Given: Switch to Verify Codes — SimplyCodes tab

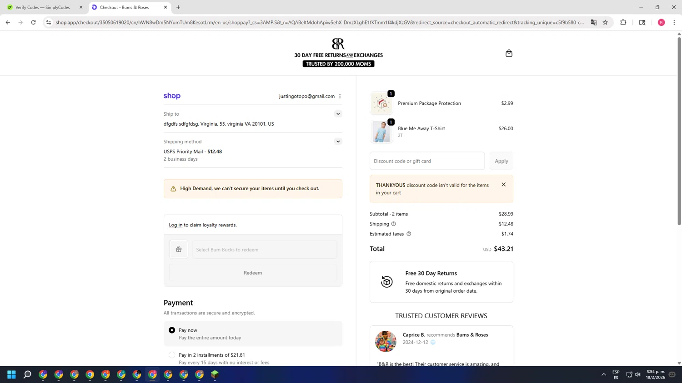Looking at the screenshot, I should [x=43, y=7].
